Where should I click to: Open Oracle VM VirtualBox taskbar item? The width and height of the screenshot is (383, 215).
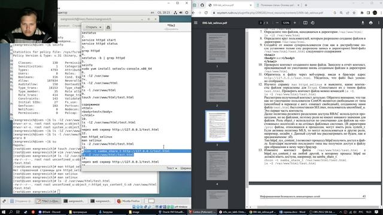(x=172, y=212)
